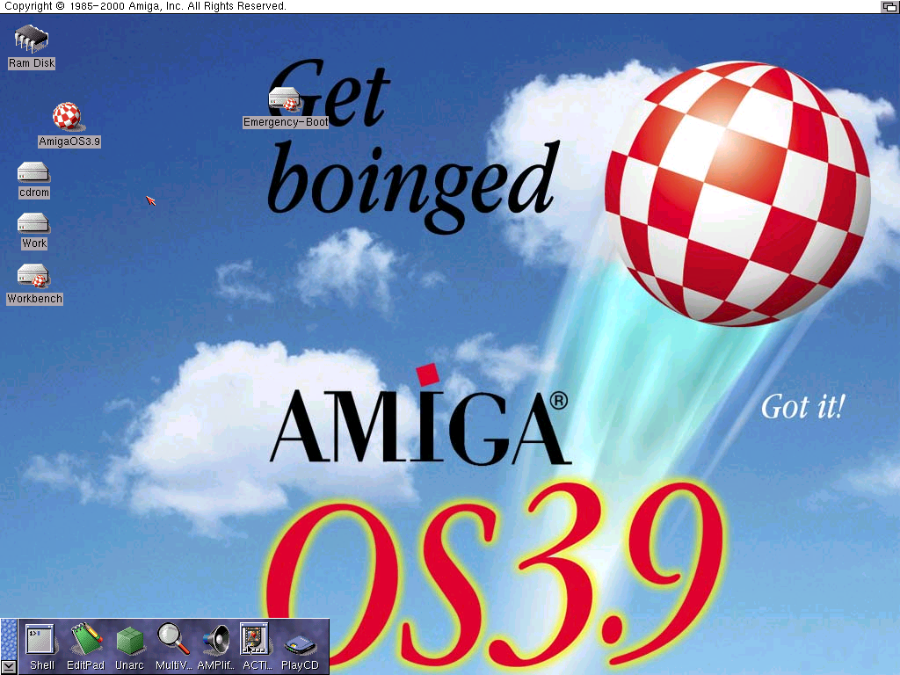Open the Unarc archive extractor

coord(128,641)
